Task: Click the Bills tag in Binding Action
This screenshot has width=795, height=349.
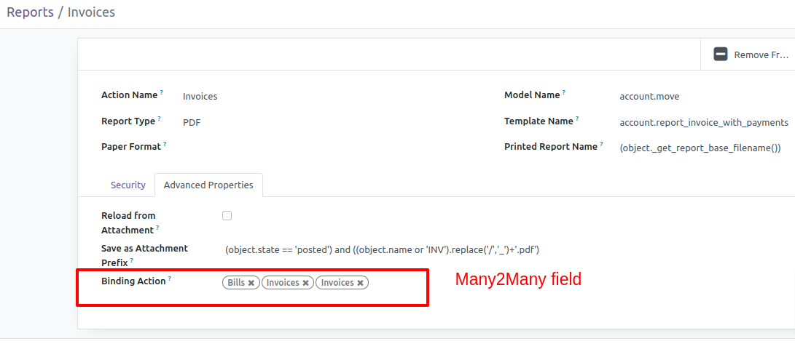Action: (236, 283)
